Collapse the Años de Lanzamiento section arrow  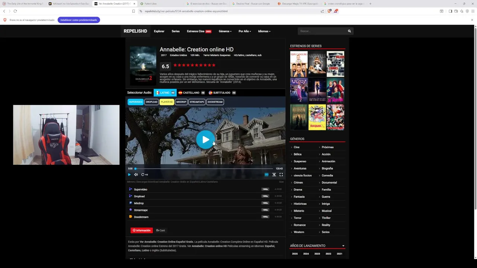click(x=343, y=246)
